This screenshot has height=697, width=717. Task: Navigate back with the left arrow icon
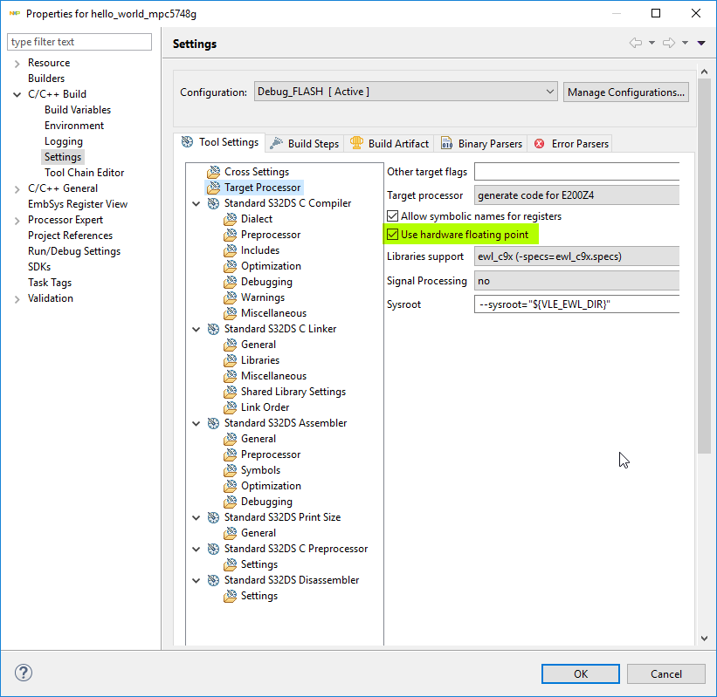point(635,43)
